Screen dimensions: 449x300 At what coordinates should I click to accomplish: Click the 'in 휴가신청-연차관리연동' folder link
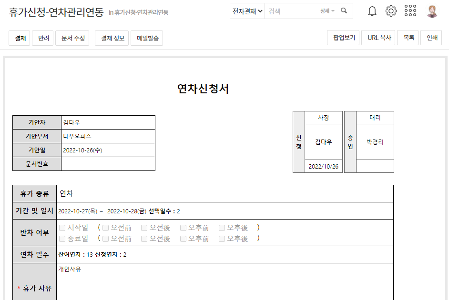pyautogui.click(x=138, y=12)
